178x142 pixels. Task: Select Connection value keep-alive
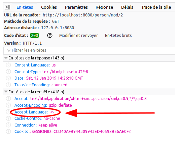(x=48, y=125)
